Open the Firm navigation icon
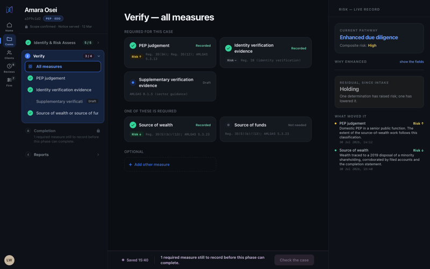This screenshot has width=430, height=269. [x=9, y=82]
